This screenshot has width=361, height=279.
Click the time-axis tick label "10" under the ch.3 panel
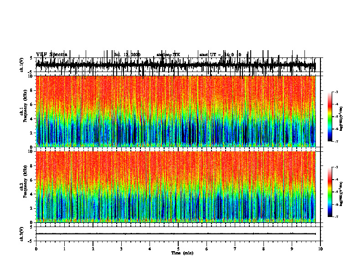pyautogui.click(x=320, y=249)
